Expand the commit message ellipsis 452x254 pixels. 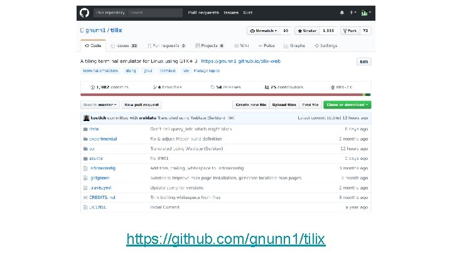click(x=231, y=118)
